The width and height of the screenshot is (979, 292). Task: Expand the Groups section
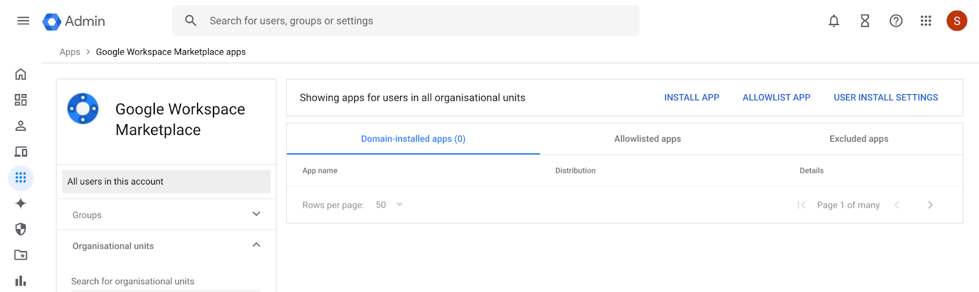(x=256, y=214)
